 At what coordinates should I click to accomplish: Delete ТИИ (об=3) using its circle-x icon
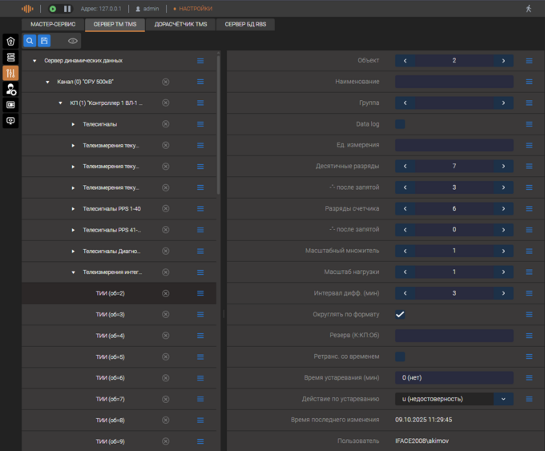point(166,315)
